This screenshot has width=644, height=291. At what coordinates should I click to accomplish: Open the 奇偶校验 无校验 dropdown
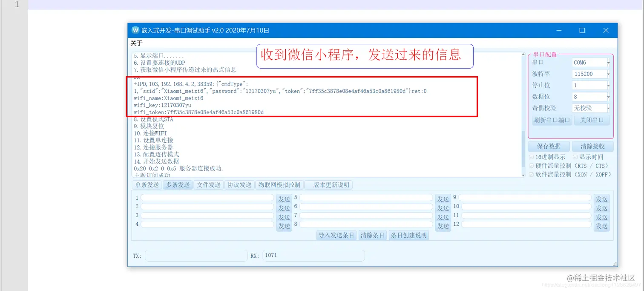pos(591,108)
